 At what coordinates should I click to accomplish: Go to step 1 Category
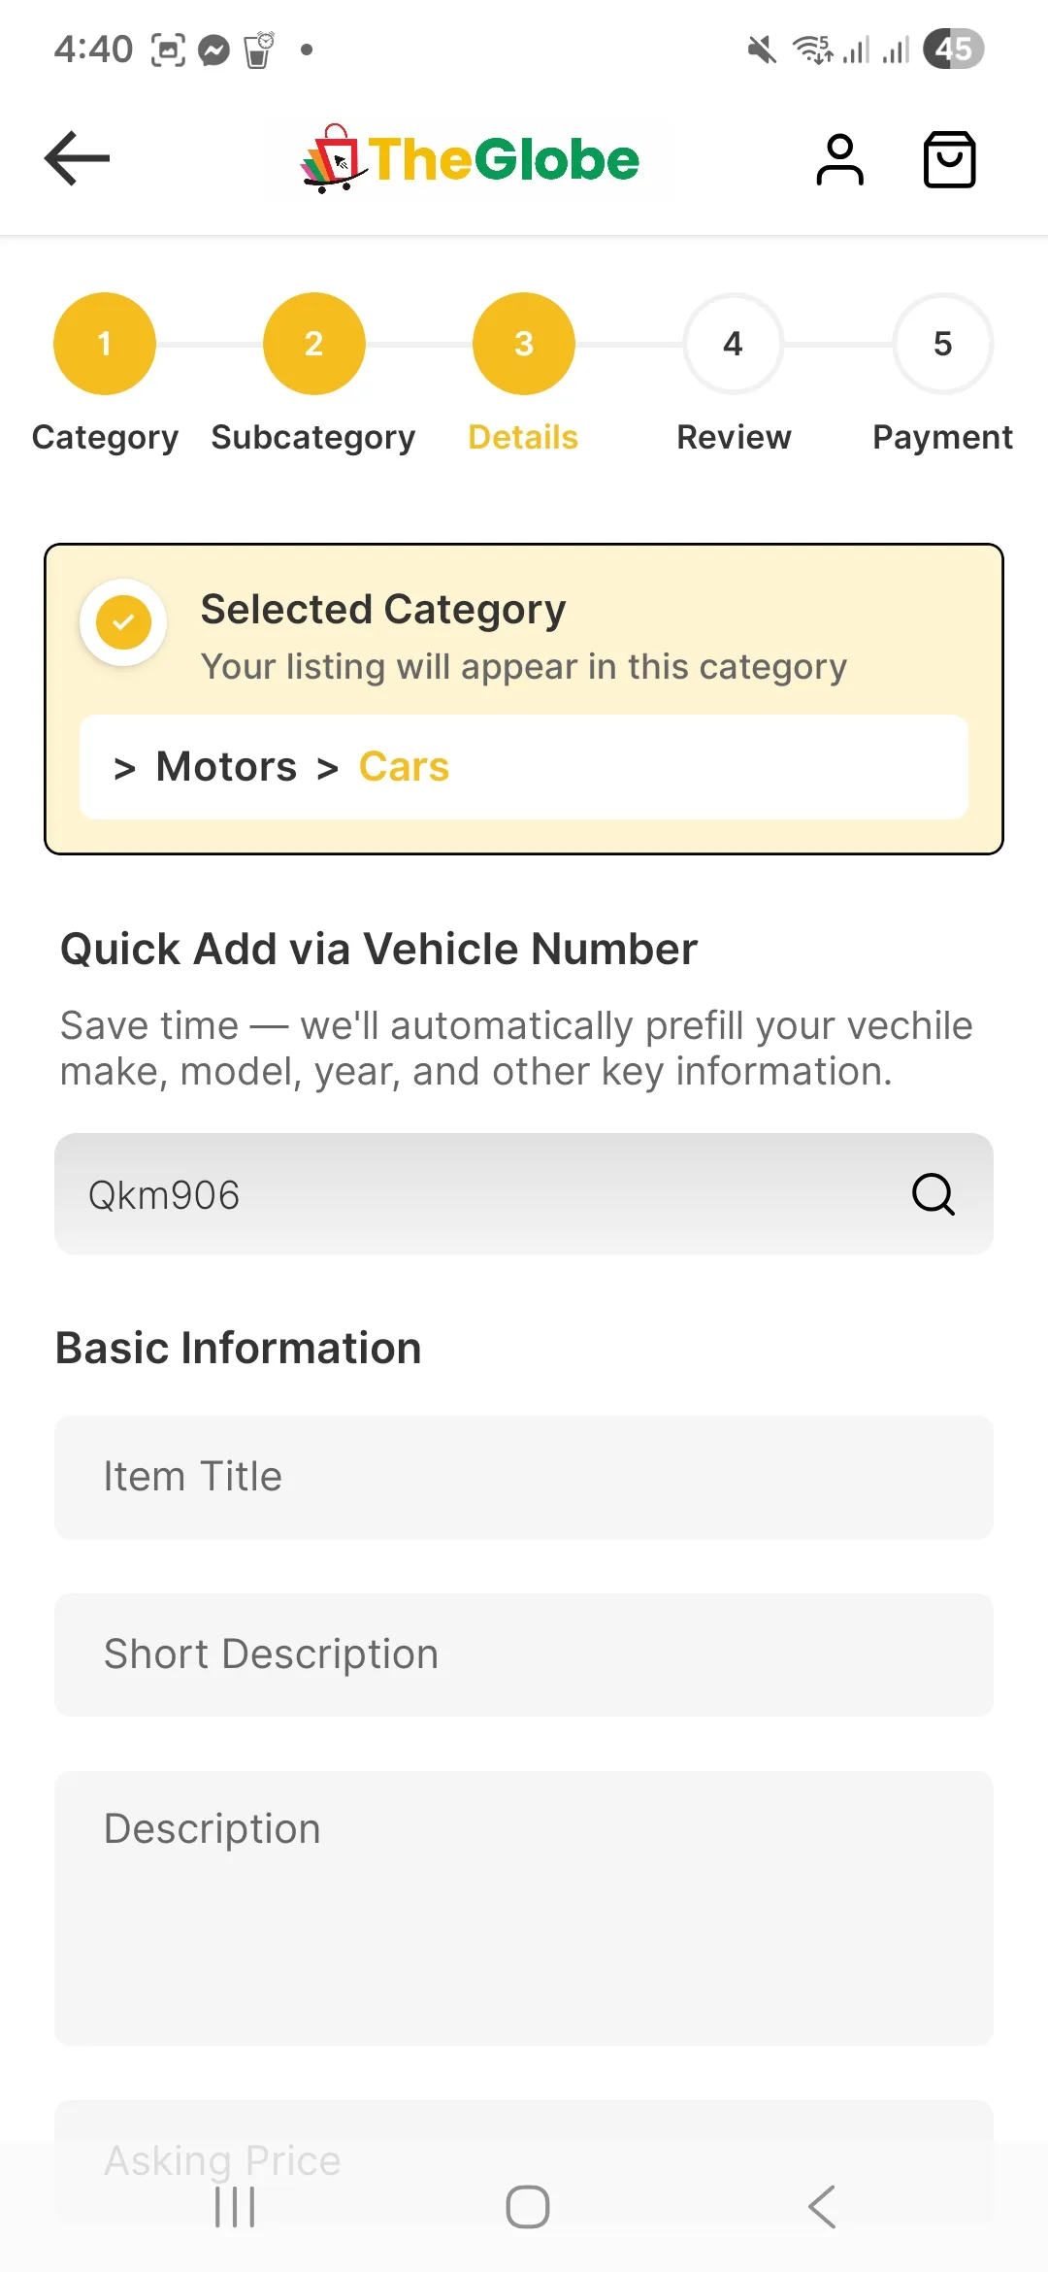point(105,344)
